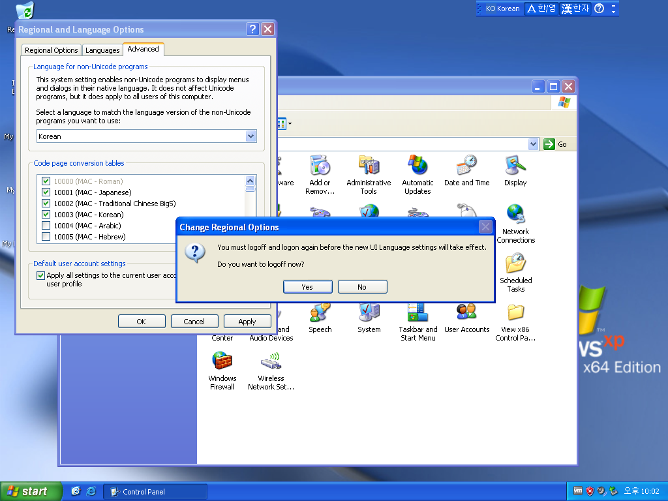Click Yes to logoff now
The image size is (668, 501).
point(308,287)
